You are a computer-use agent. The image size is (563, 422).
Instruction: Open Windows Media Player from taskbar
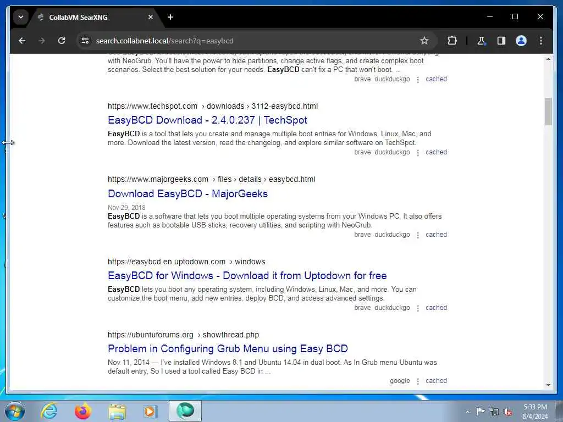point(150,411)
